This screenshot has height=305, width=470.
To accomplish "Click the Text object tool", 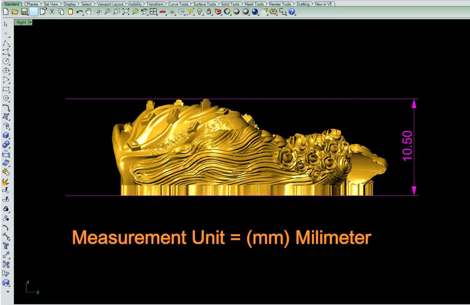I will (x=6, y=246).
